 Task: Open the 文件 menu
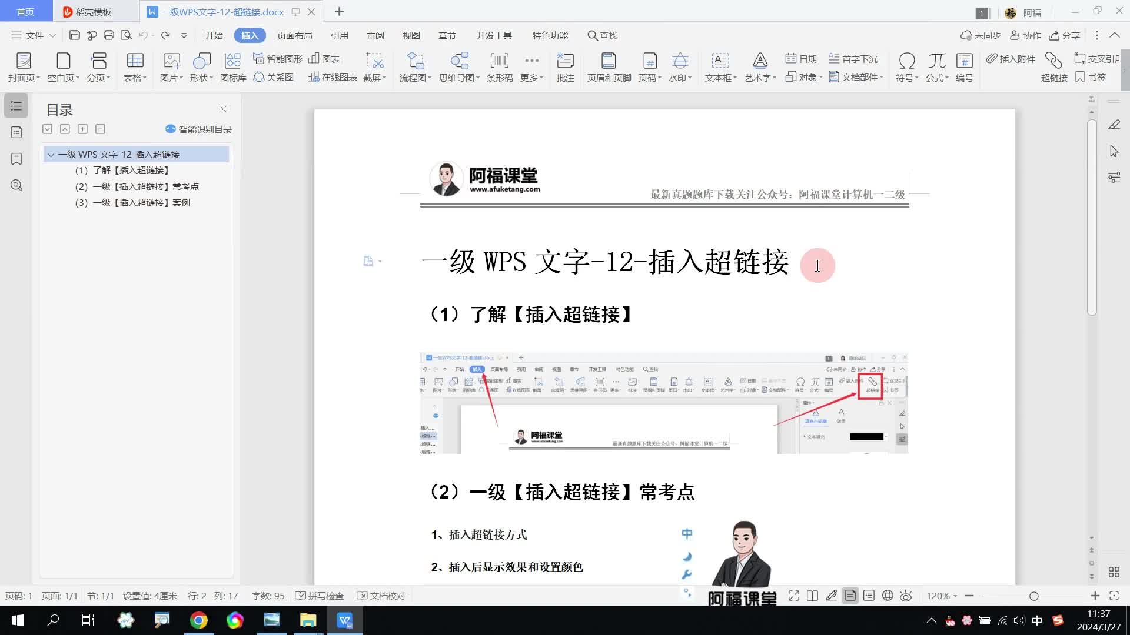[x=33, y=35]
